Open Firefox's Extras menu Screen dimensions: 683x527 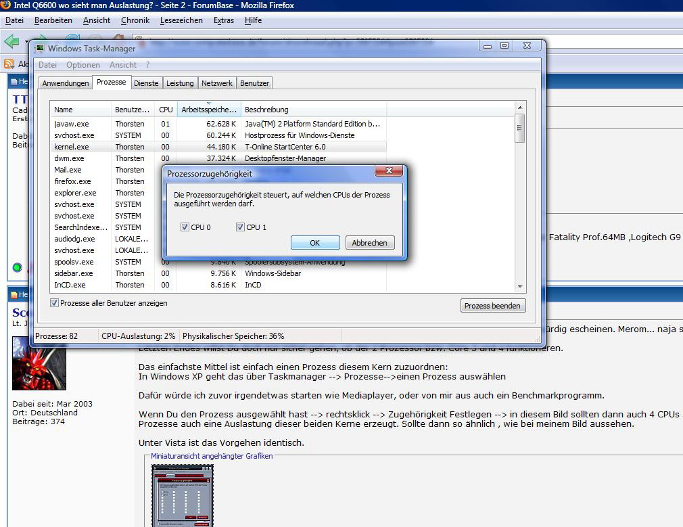click(x=224, y=20)
